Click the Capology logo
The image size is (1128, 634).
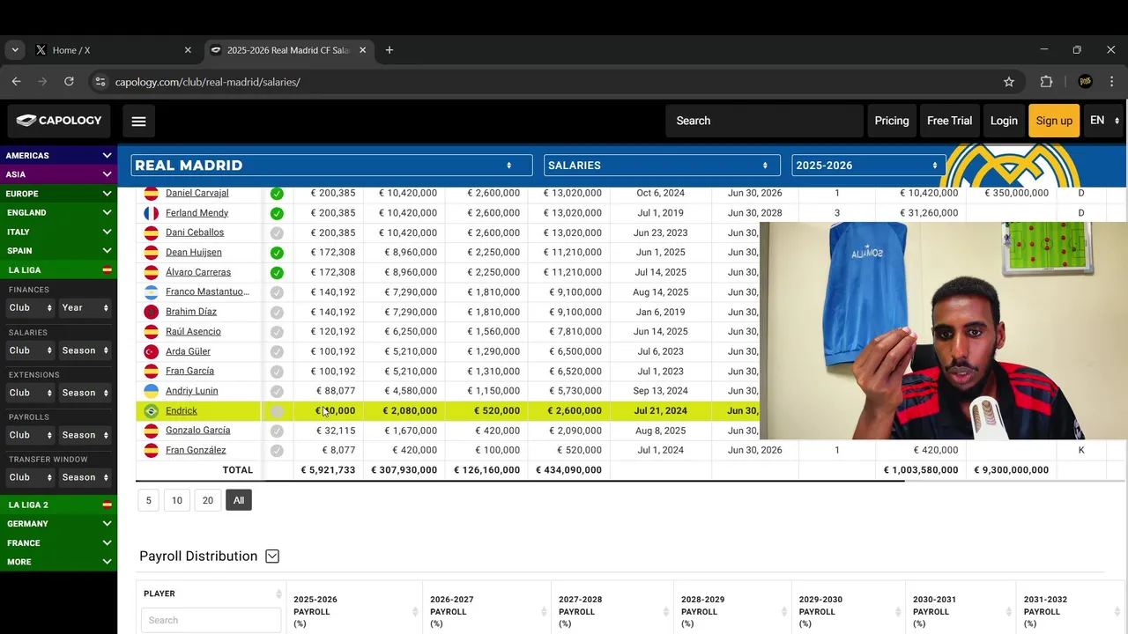coord(59,121)
